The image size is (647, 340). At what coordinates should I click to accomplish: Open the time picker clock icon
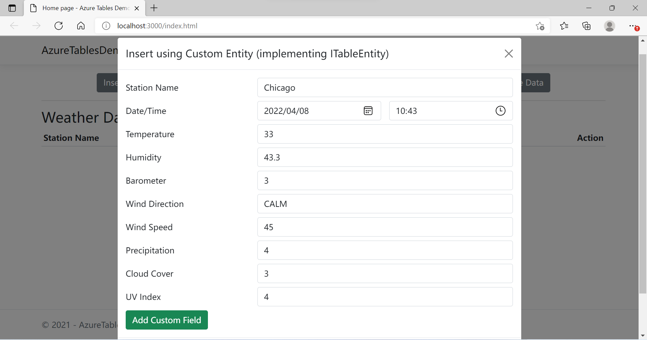pos(500,111)
